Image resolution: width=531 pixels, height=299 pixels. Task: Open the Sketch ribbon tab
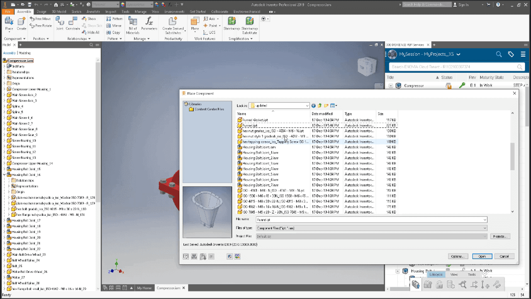coord(76,12)
